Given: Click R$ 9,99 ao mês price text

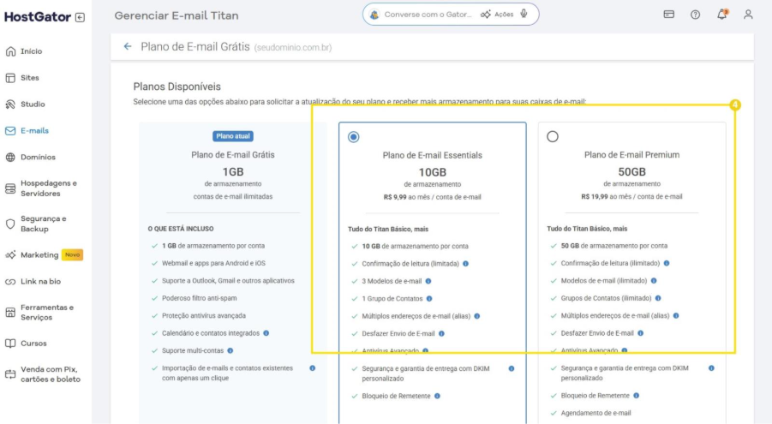Looking at the screenshot, I should (x=433, y=197).
